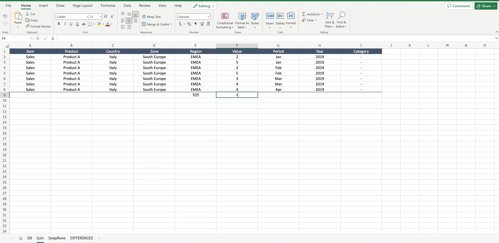
Task: Switch to the Formulas ribbon tab
Action: (x=108, y=5)
